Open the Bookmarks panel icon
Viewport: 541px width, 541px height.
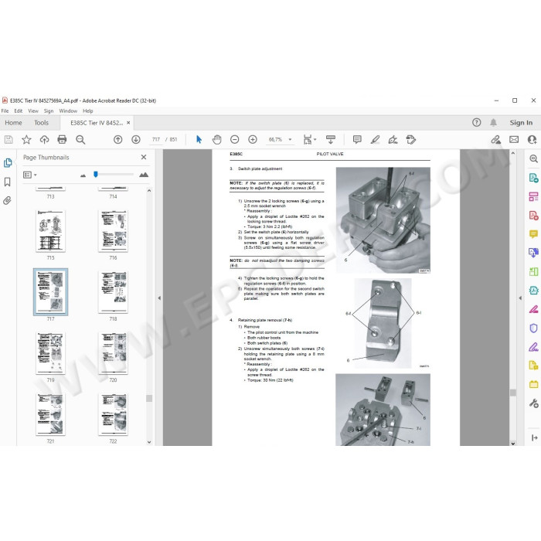pyautogui.click(x=8, y=182)
